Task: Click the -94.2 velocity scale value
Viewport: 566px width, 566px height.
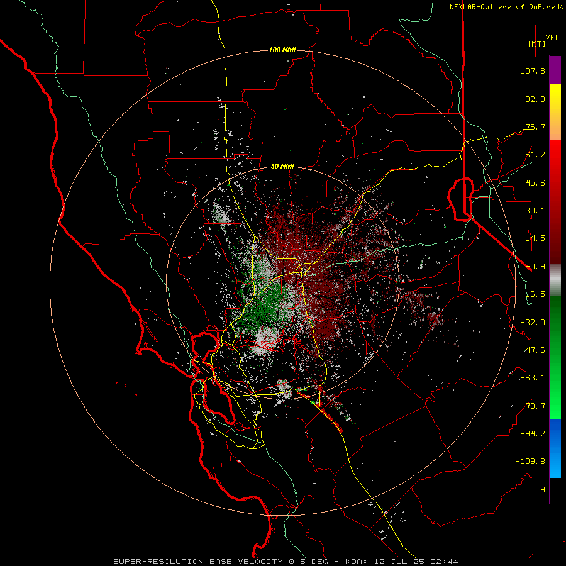Action: click(533, 433)
